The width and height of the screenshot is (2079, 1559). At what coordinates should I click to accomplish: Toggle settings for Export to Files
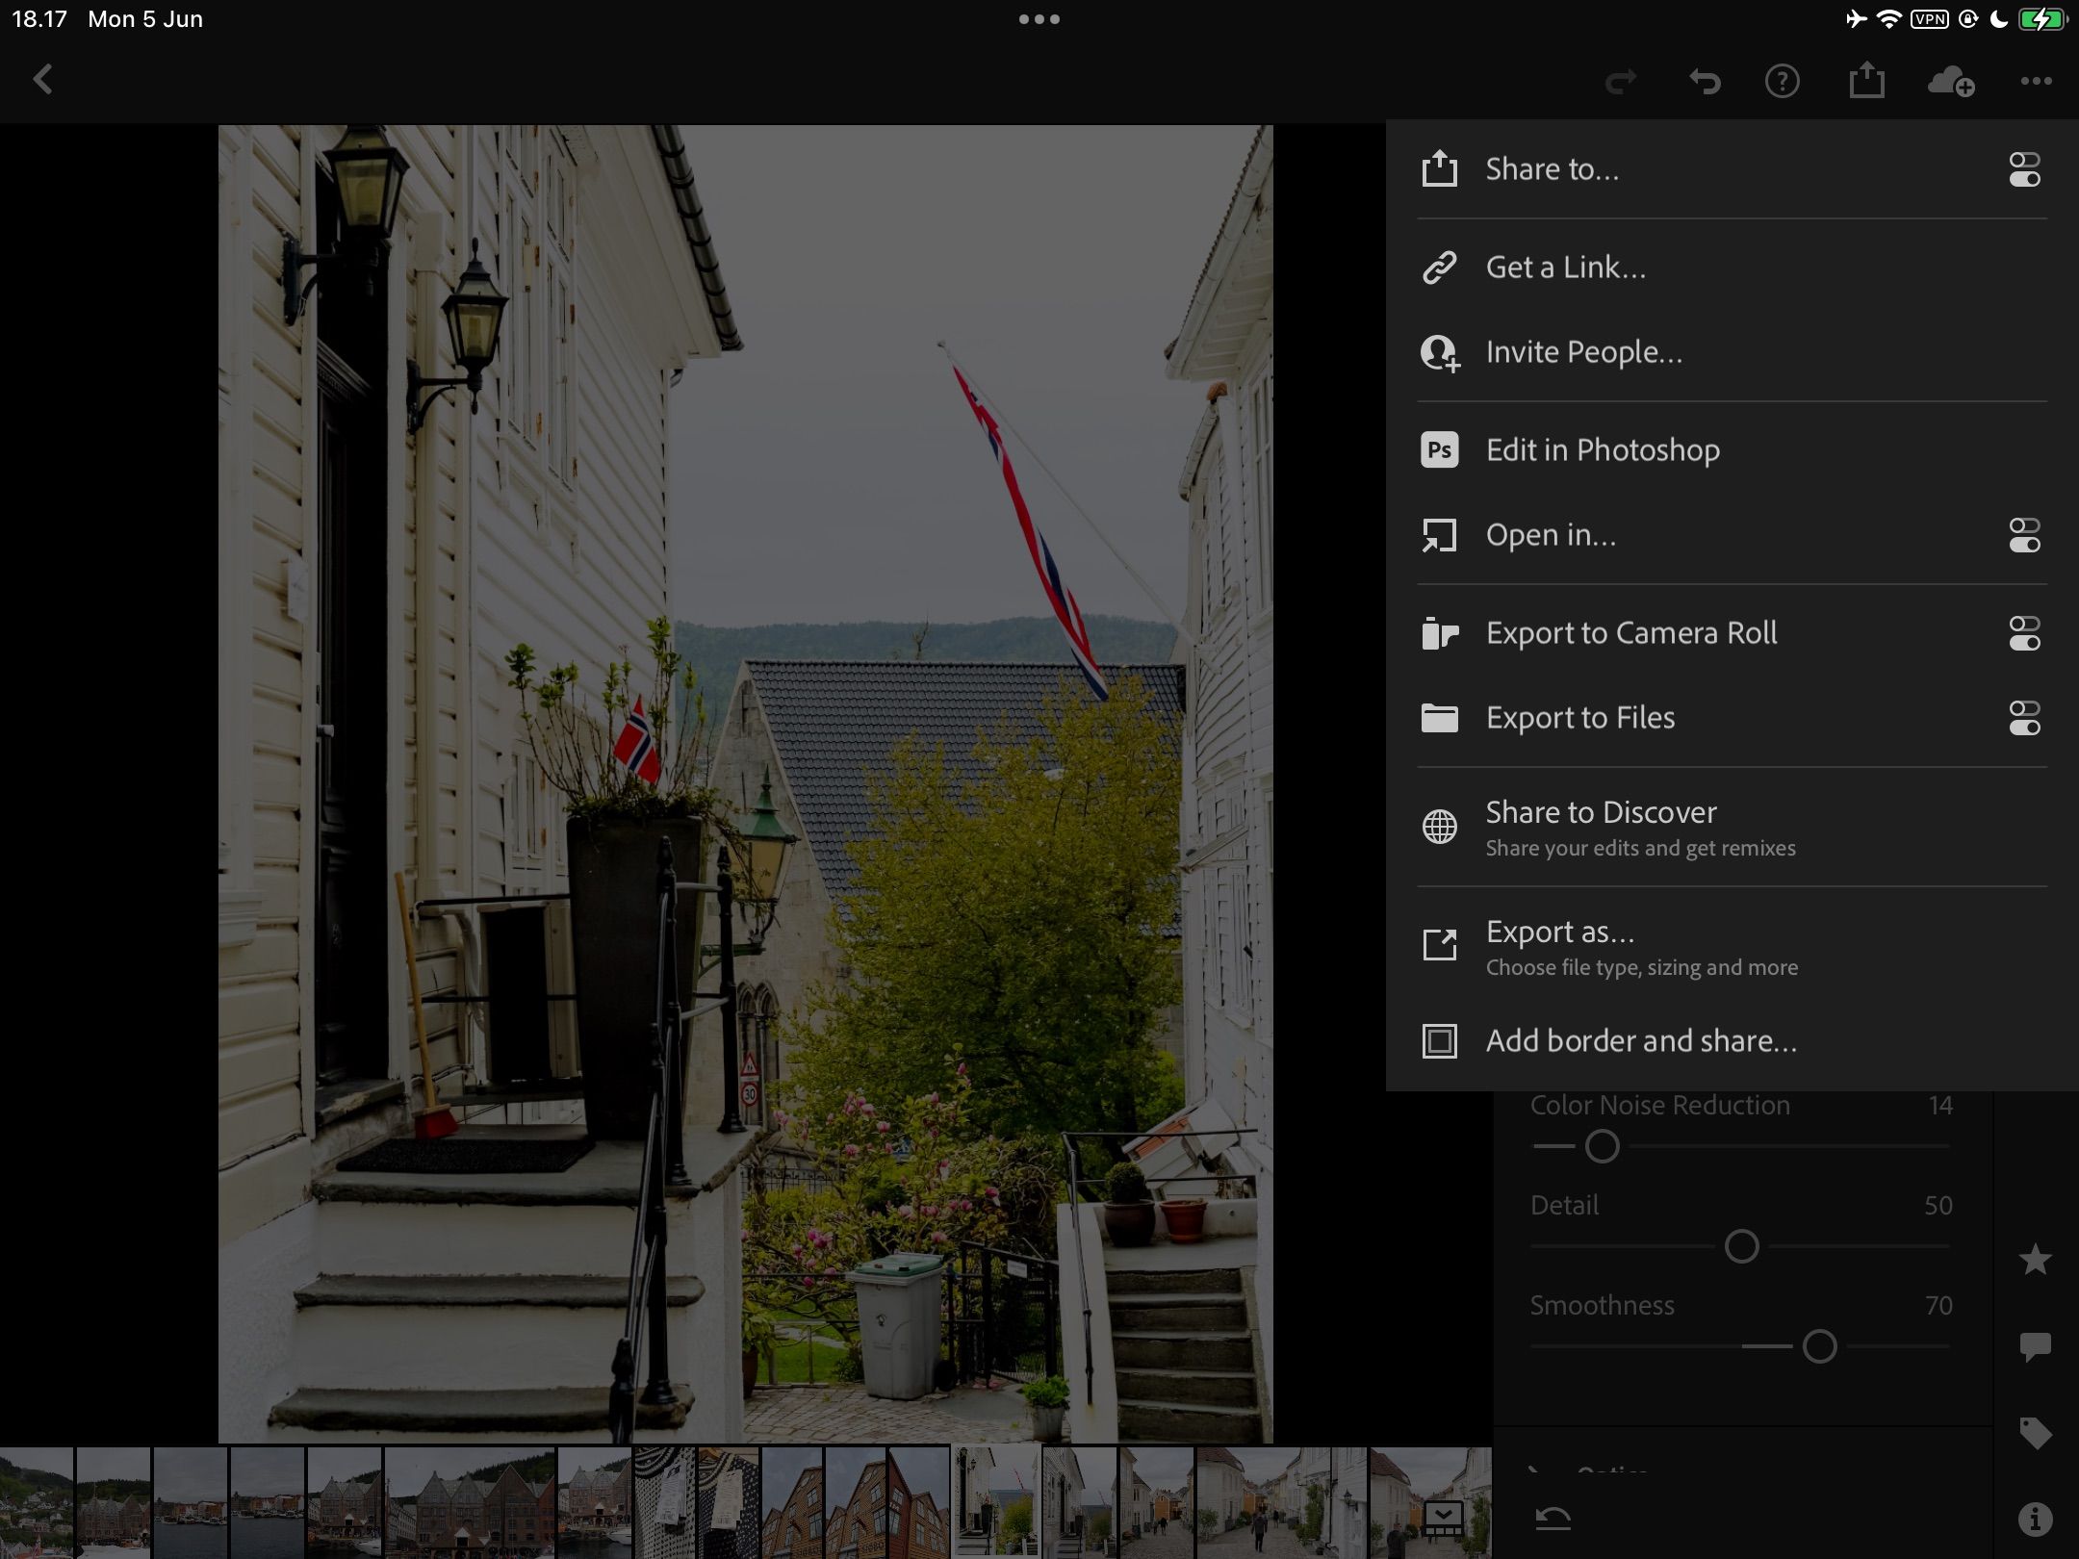click(2024, 718)
